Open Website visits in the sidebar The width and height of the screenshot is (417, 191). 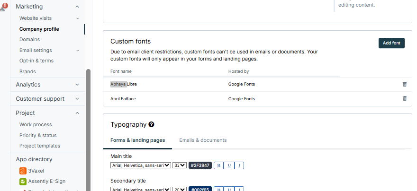(x=36, y=18)
